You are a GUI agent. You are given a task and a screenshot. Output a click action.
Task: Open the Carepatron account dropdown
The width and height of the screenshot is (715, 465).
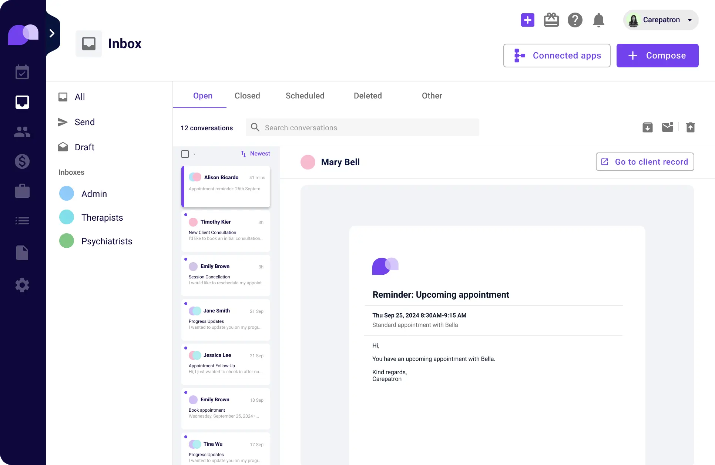(x=661, y=20)
